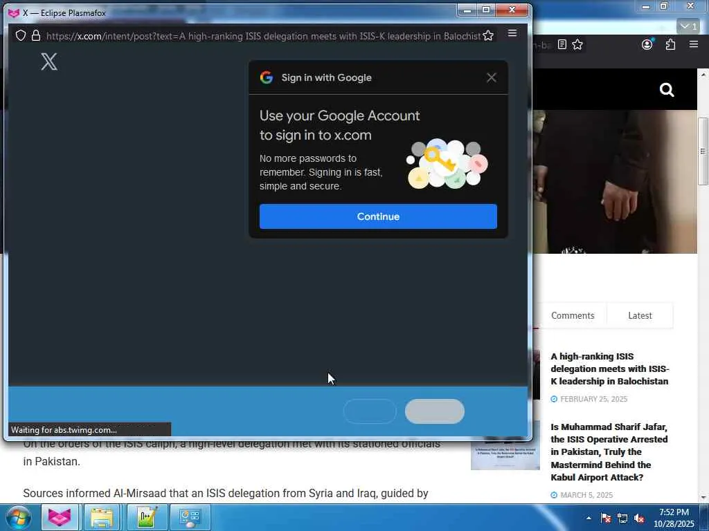Viewport: 709px width, 531px height.
Task: Open the file explorer taskbar icon
Action: (102, 517)
